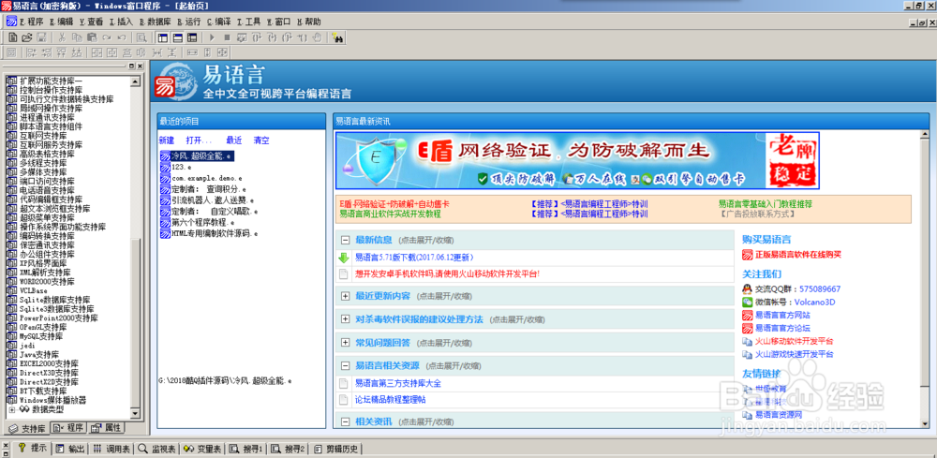Open 易语言第三方支持库大全 link
Viewport: 937px width, 458px height.
(x=398, y=383)
